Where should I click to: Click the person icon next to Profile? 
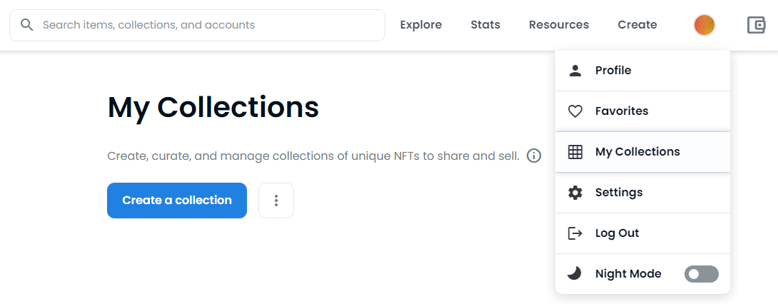click(575, 71)
